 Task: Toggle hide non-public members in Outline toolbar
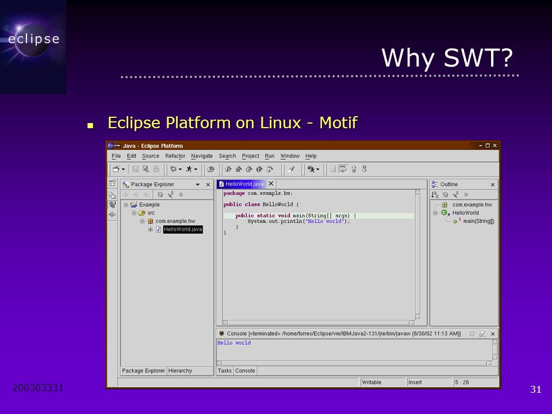[x=466, y=194]
